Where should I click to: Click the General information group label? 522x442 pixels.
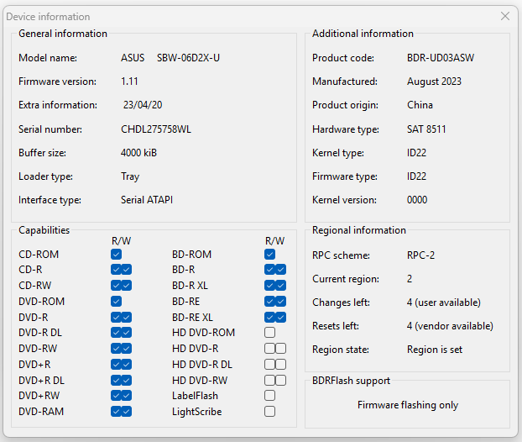pyautogui.click(x=63, y=34)
